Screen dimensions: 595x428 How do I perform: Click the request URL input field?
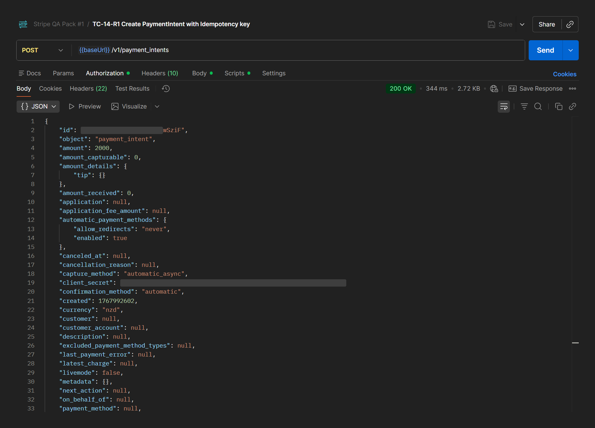point(298,50)
